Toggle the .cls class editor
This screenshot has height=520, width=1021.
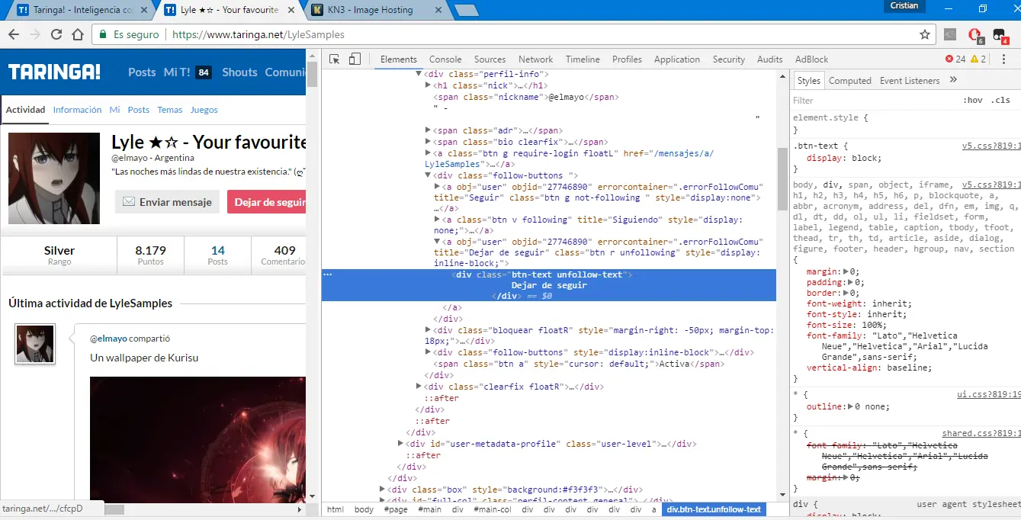click(1000, 101)
